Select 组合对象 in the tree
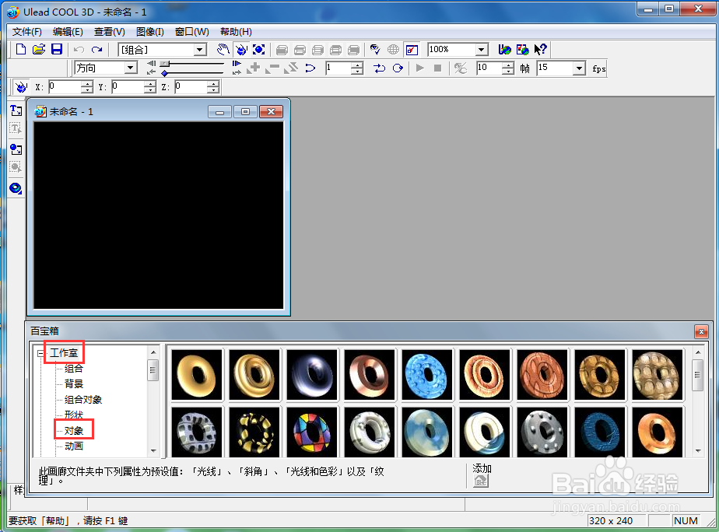This screenshot has height=532, width=719. 83,400
